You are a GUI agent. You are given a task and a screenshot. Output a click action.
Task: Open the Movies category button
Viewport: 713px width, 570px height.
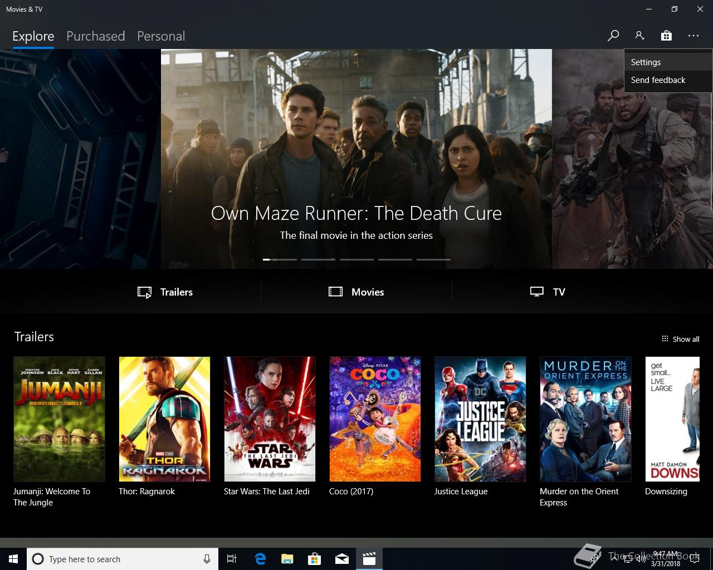(356, 292)
